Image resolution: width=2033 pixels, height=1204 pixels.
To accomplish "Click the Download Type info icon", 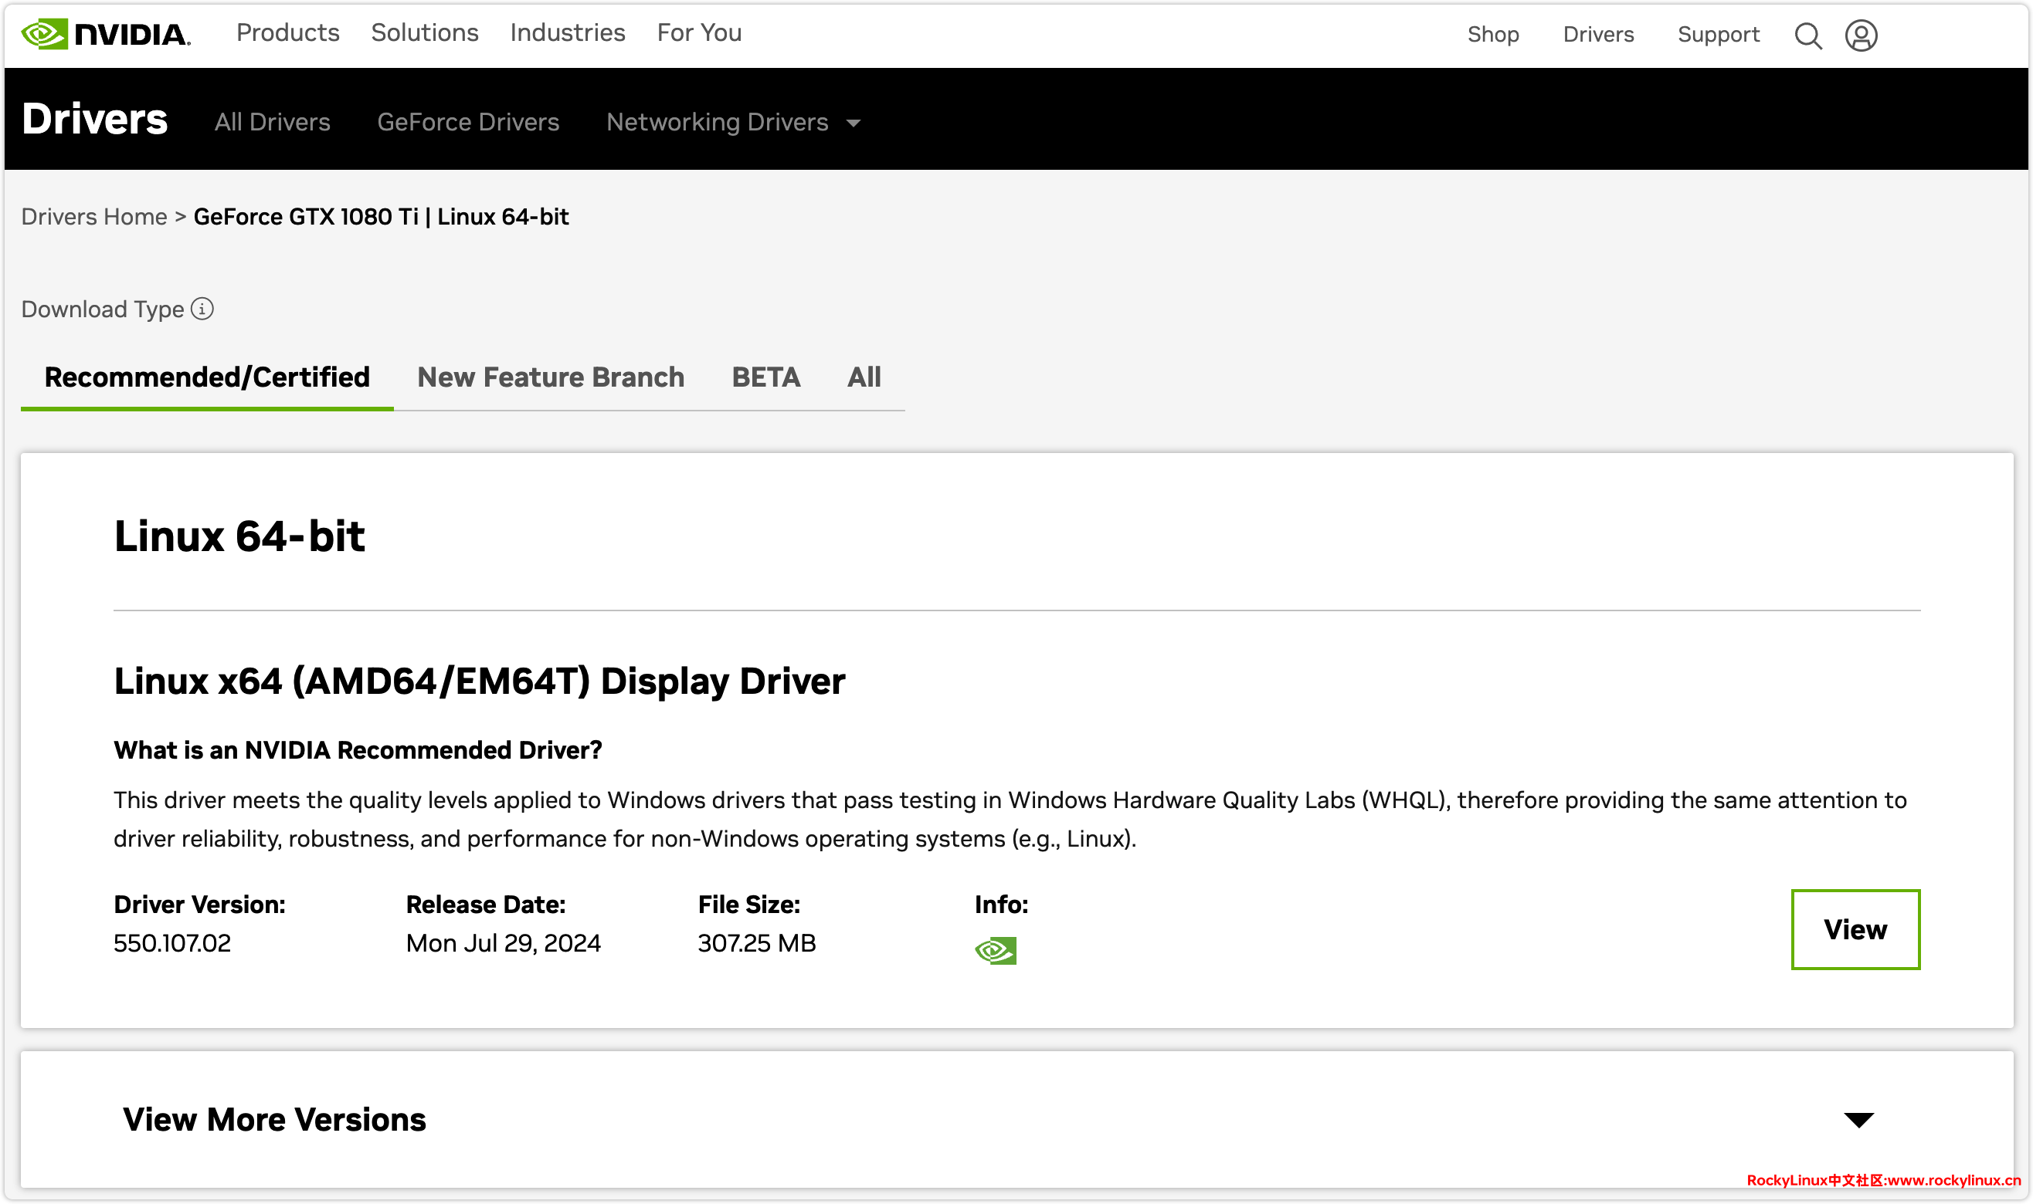I will coord(202,309).
